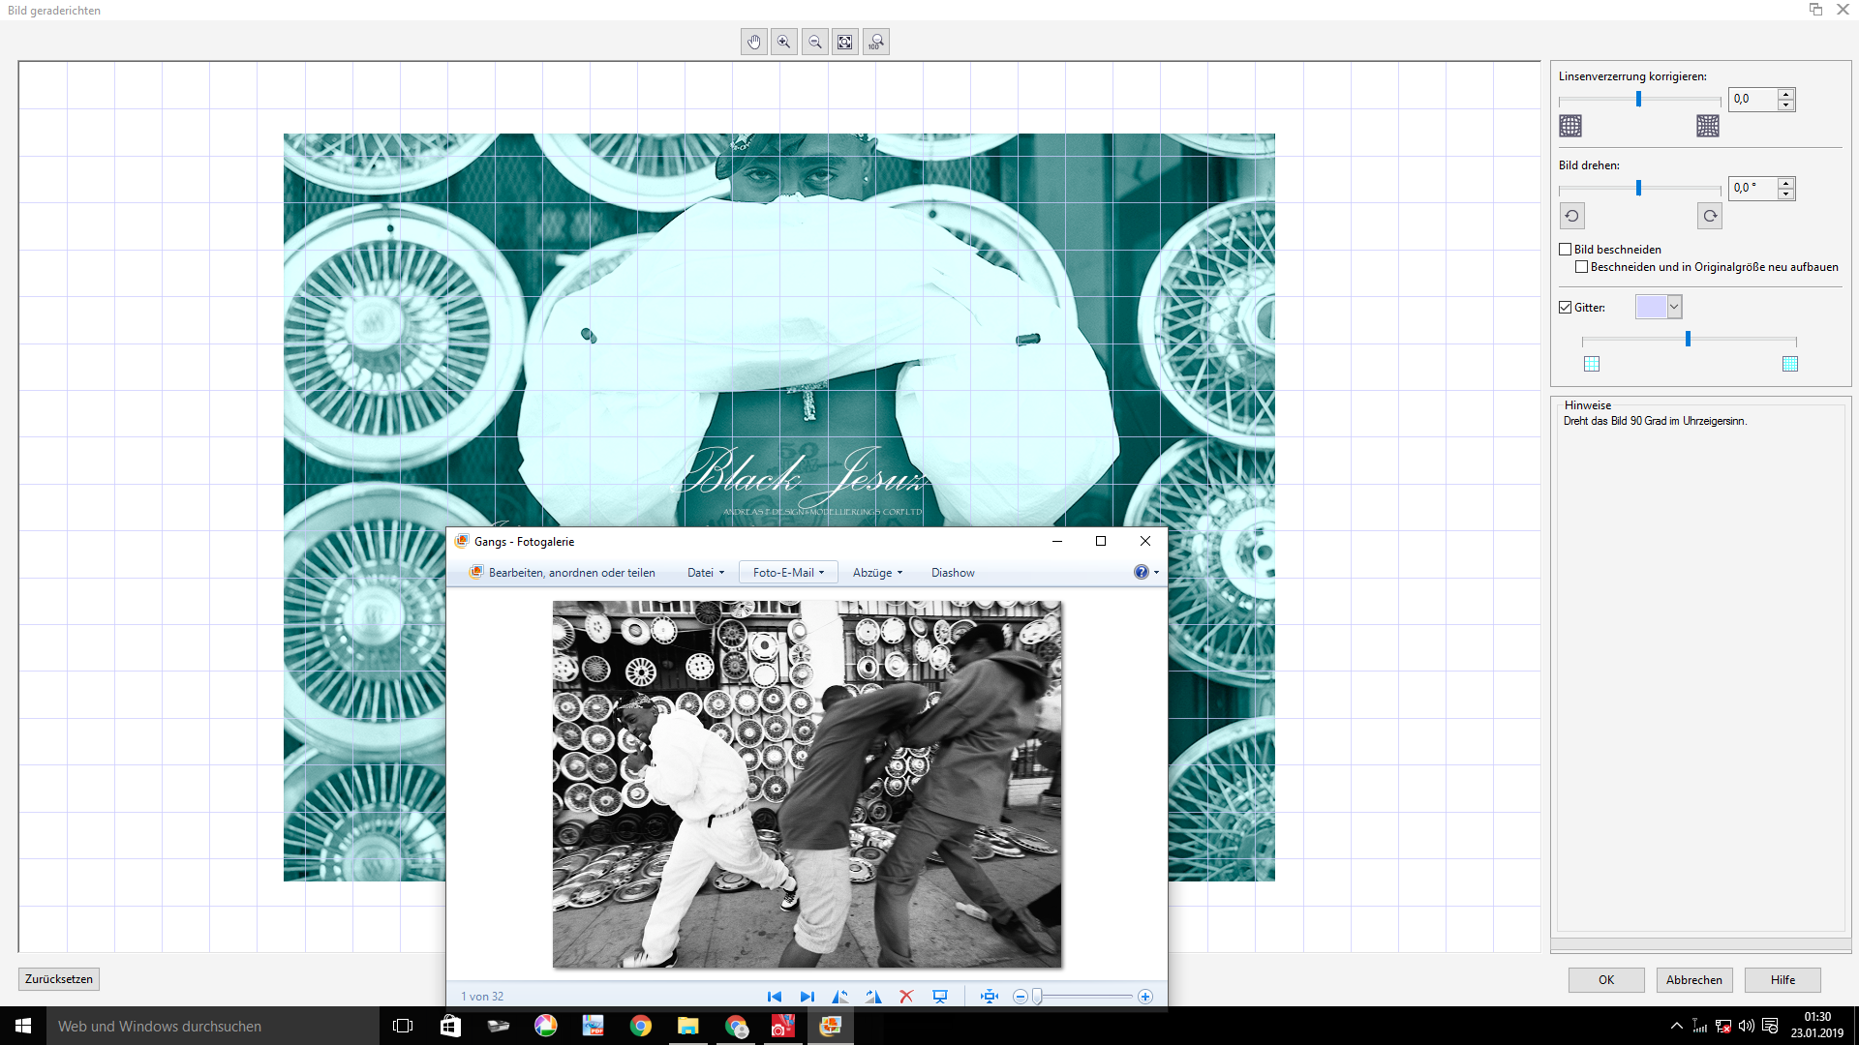
Task: Enable Beschneiden und in Originalgröße neu aufbauen
Action: click(x=1582, y=267)
